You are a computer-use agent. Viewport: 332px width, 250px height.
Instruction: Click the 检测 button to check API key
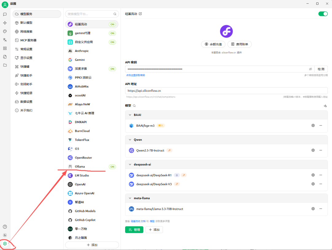pos(321,69)
